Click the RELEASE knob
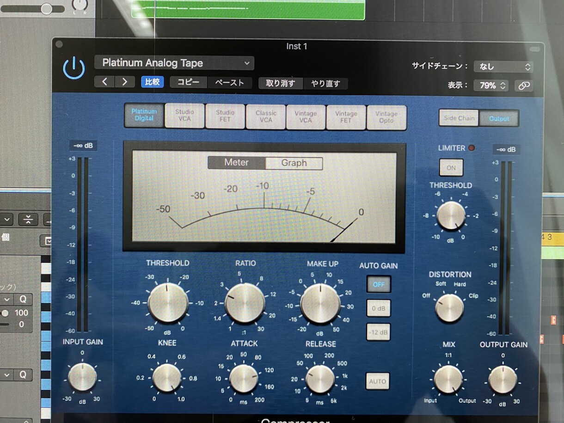This screenshot has height=423, width=564. pyautogui.click(x=320, y=379)
